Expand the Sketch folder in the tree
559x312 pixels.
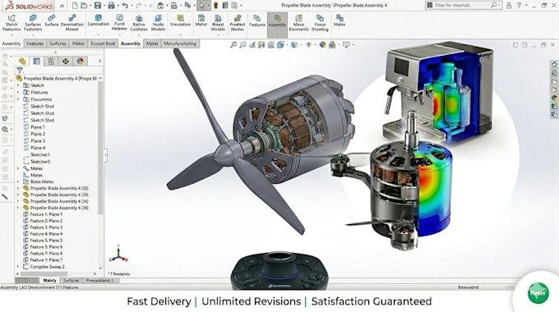coord(18,85)
